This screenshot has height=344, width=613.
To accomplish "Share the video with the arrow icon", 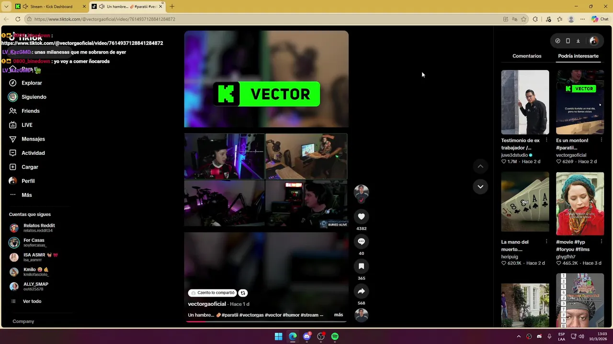I will coord(361,291).
